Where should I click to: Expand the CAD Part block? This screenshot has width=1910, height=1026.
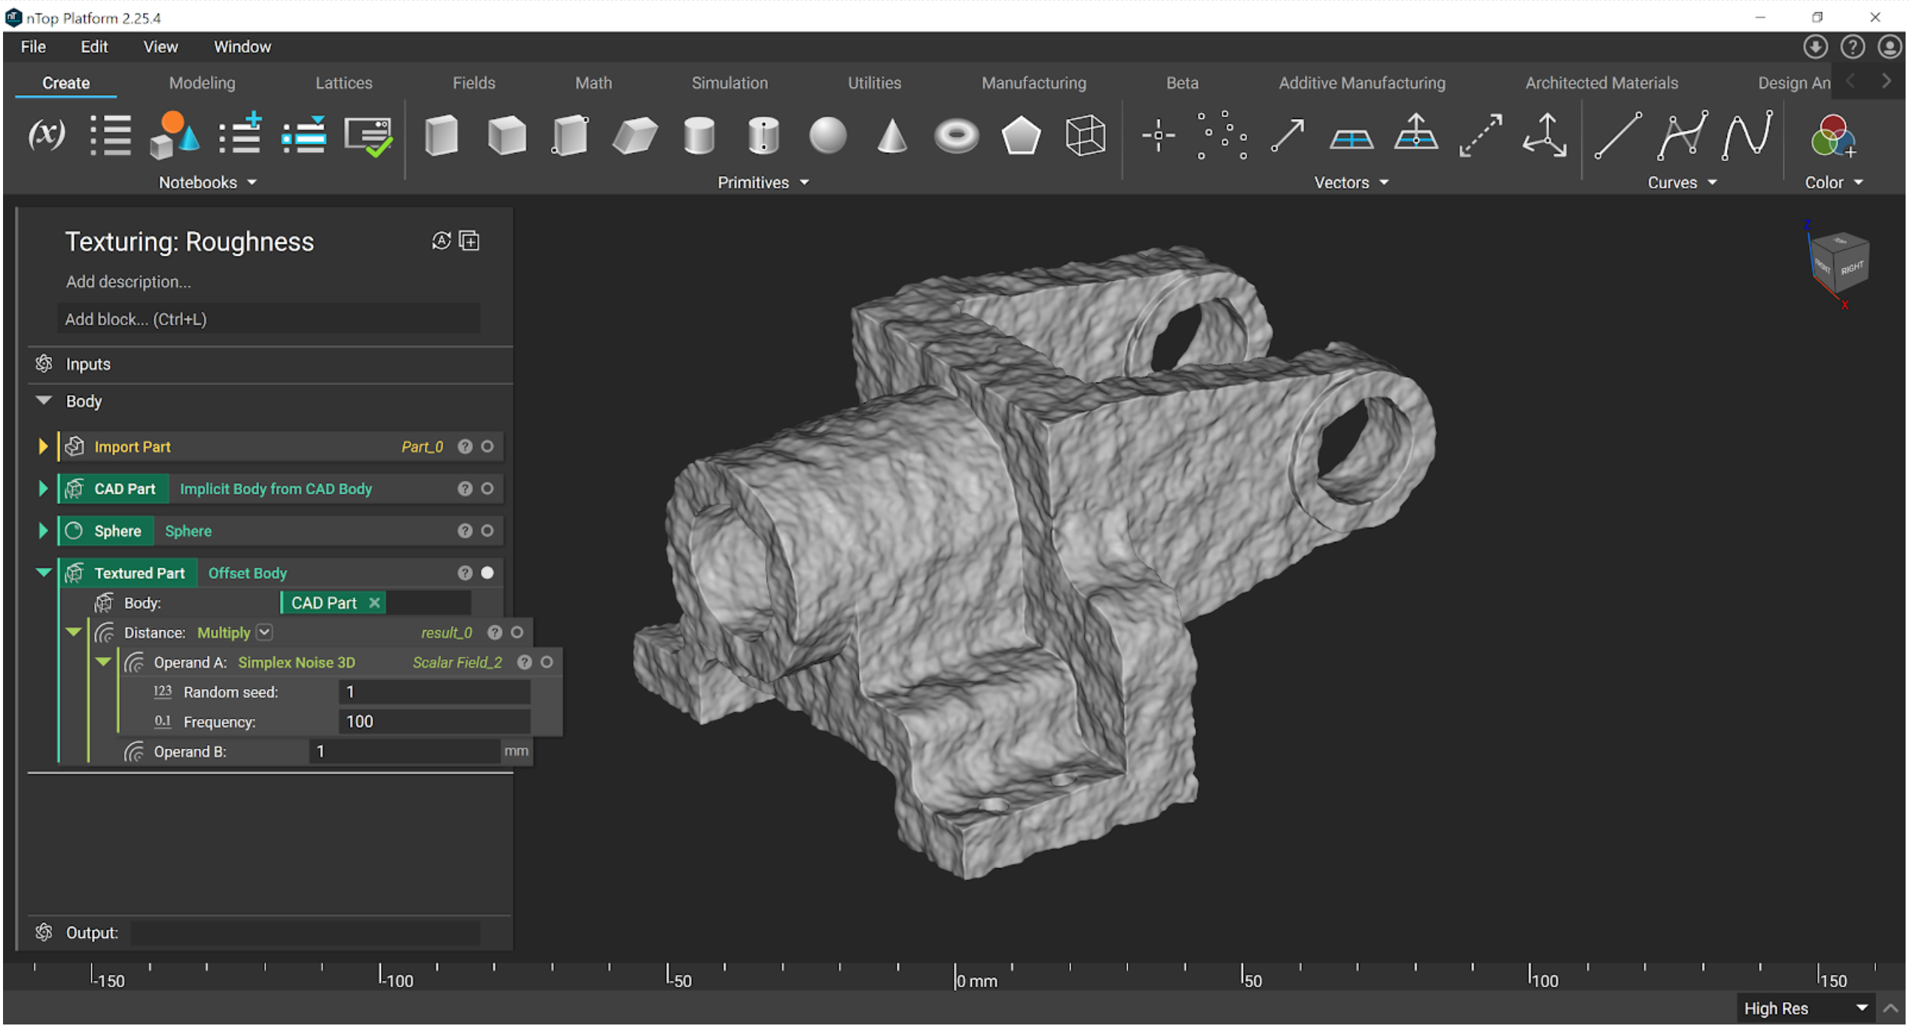(x=43, y=489)
